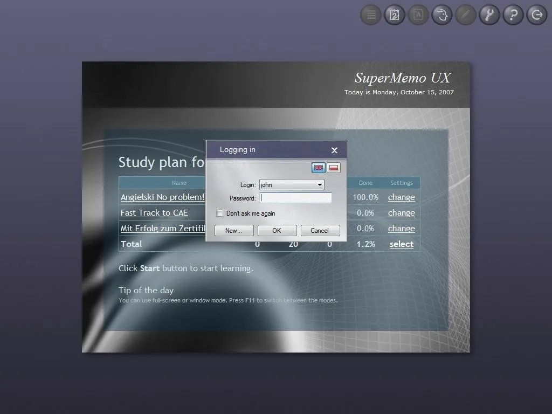Image resolution: width=552 pixels, height=414 pixels.
Task: Select the pencil edit icon
Action: click(x=465, y=15)
